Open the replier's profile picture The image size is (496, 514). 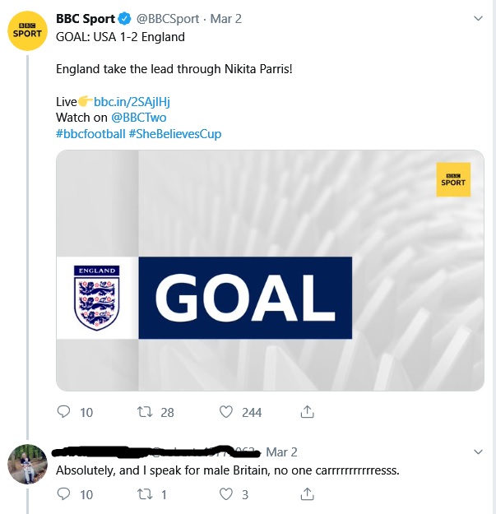[x=27, y=465]
